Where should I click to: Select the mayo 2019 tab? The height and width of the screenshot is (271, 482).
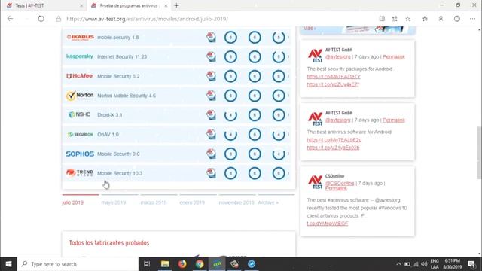pyautogui.click(x=114, y=202)
